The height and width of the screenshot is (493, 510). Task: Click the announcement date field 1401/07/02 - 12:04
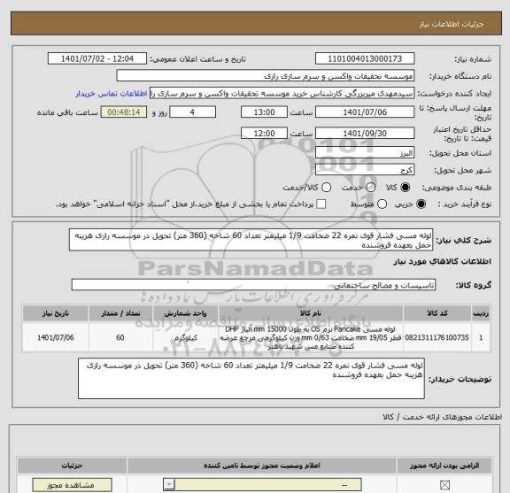point(97,58)
